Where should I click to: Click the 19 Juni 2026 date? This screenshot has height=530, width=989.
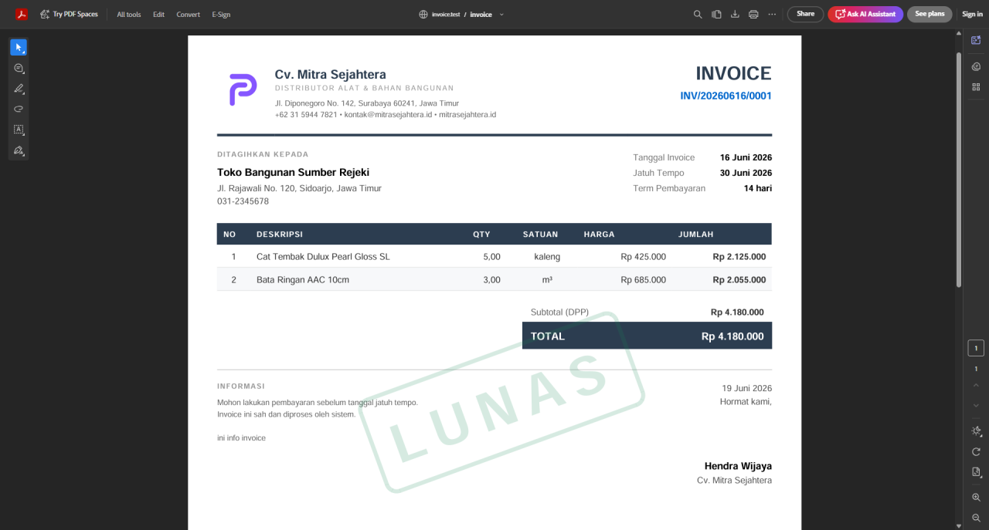(746, 388)
